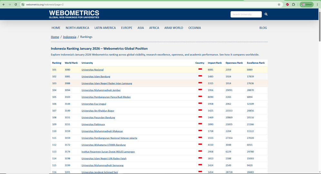321x174 pixels.
Task: Reload the page using the refresh icon
Action: tap(15, 5)
